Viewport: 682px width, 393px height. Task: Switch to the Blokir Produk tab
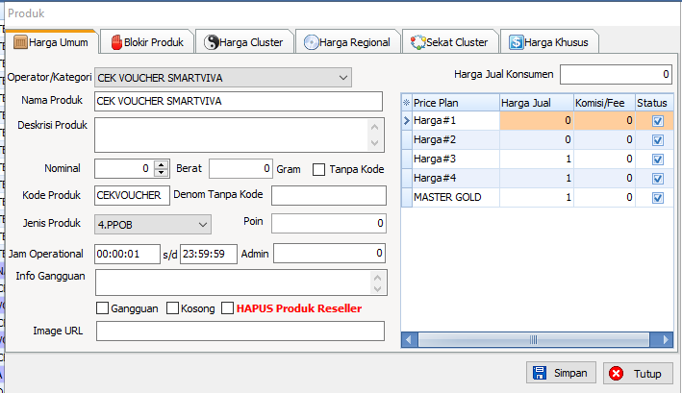pyautogui.click(x=147, y=42)
